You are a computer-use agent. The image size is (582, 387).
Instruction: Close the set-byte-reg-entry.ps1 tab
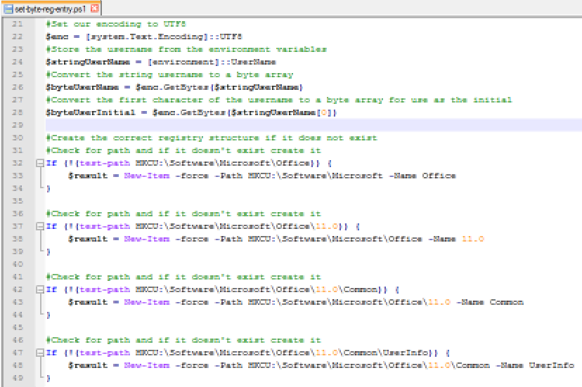pyautogui.click(x=95, y=8)
